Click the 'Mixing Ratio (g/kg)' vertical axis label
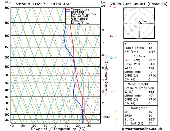Screen dimensions: 170x131 [x=106, y=75]
